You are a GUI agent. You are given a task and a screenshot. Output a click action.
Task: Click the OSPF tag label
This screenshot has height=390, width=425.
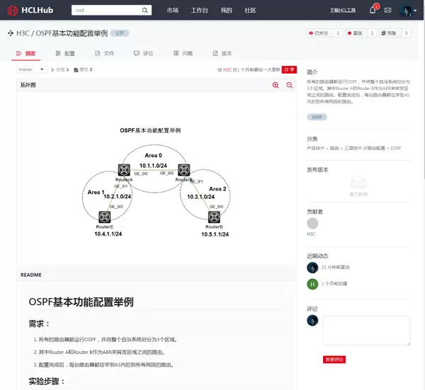click(317, 117)
